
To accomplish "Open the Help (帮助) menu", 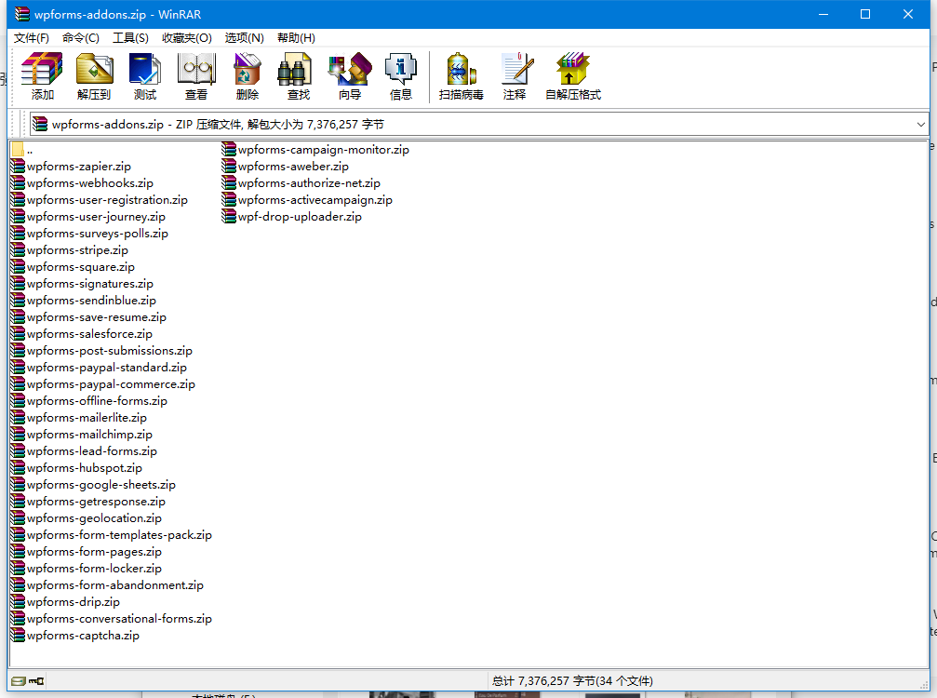I will (x=296, y=37).
